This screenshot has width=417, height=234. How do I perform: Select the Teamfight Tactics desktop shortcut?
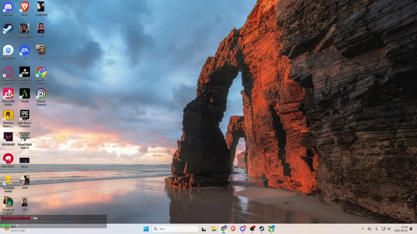pyautogui.click(x=8, y=184)
